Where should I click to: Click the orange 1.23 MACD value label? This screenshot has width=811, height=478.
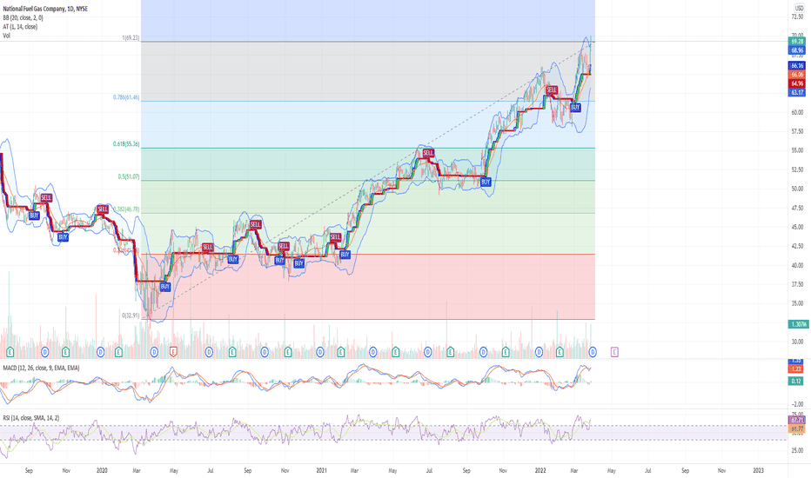pos(796,368)
